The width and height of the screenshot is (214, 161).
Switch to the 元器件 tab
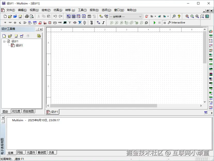[x=31, y=152]
